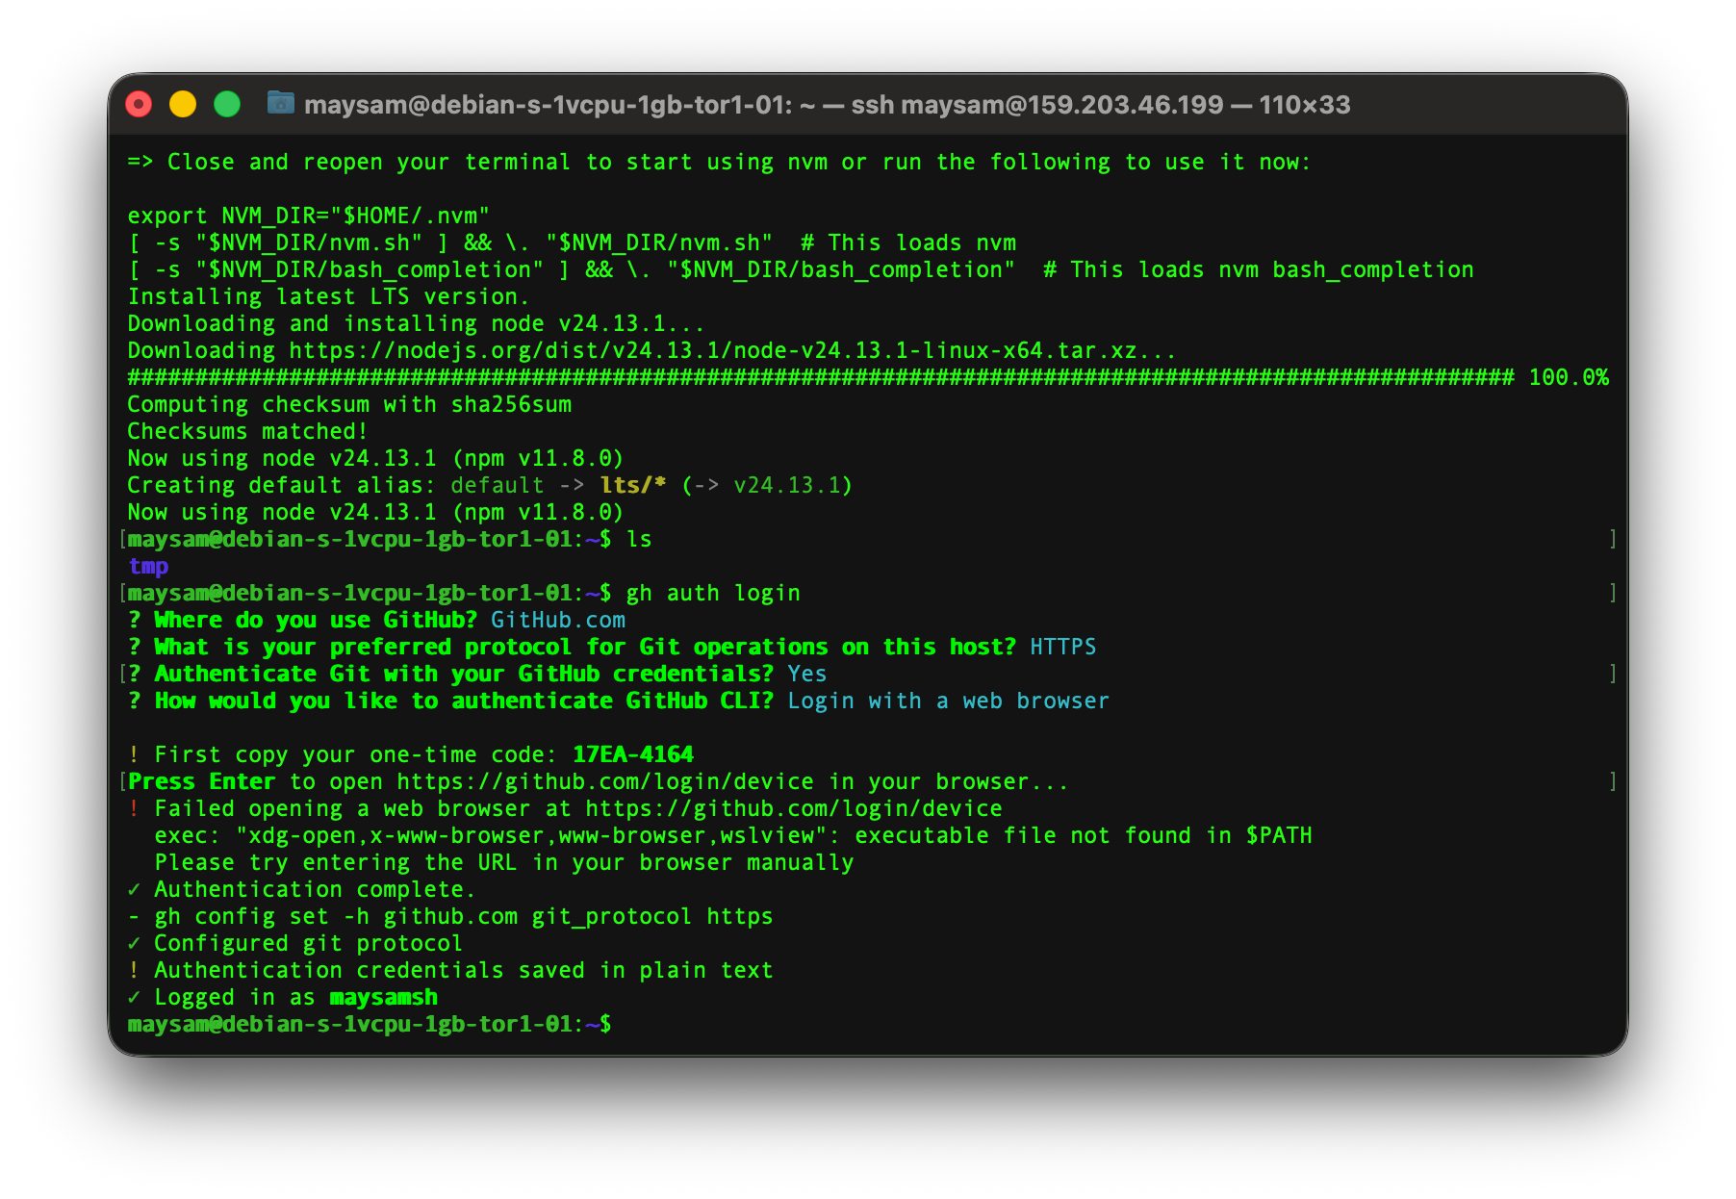
Task: Click '# This loads nvm bash_completion' comment
Action: click(x=1259, y=269)
